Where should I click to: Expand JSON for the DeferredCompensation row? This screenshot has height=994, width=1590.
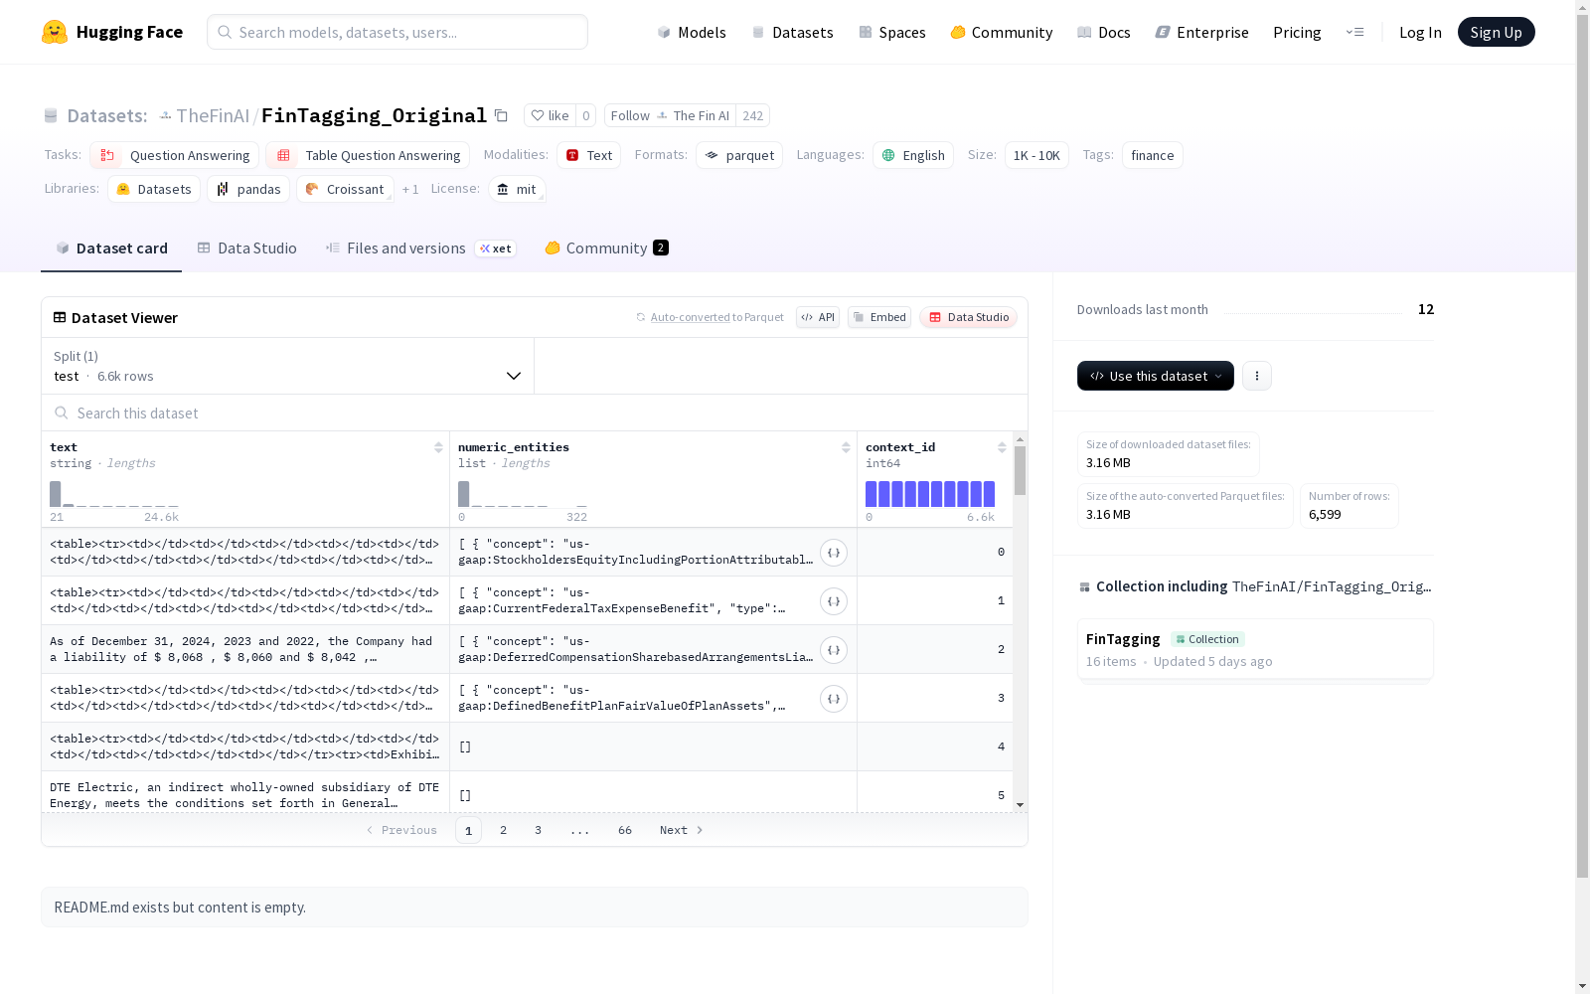tap(834, 650)
